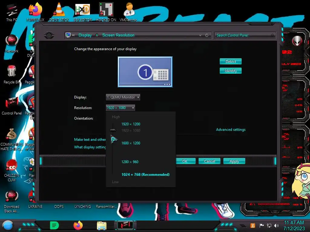Click the Start orb on taskbar
Screen dimensions: 310x232
point(8,225)
